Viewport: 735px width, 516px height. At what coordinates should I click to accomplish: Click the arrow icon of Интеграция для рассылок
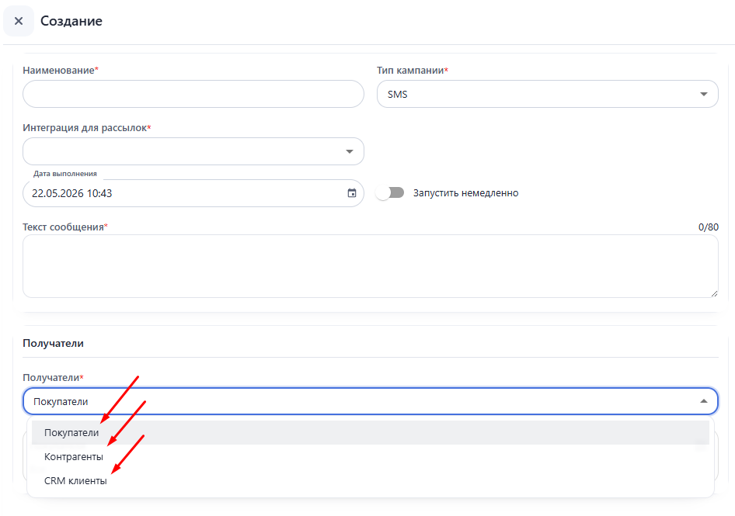(x=349, y=151)
